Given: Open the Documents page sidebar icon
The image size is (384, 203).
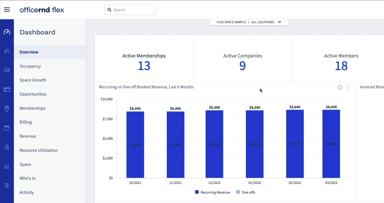Looking at the screenshot, I should click(x=7, y=147).
